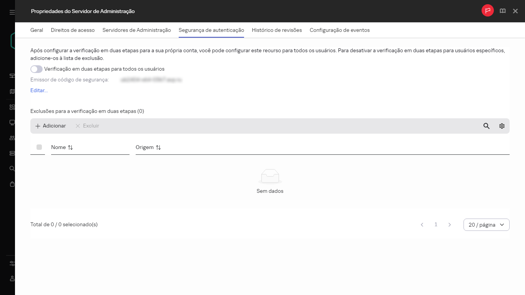Click the search magnifier in exclusions toolbar
Image resolution: width=525 pixels, height=295 pixels.
[486, 126]
